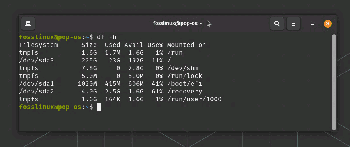Viewport: 350px width, 147px height.
Task: Click the Avail column header
Action: point(134,45)
